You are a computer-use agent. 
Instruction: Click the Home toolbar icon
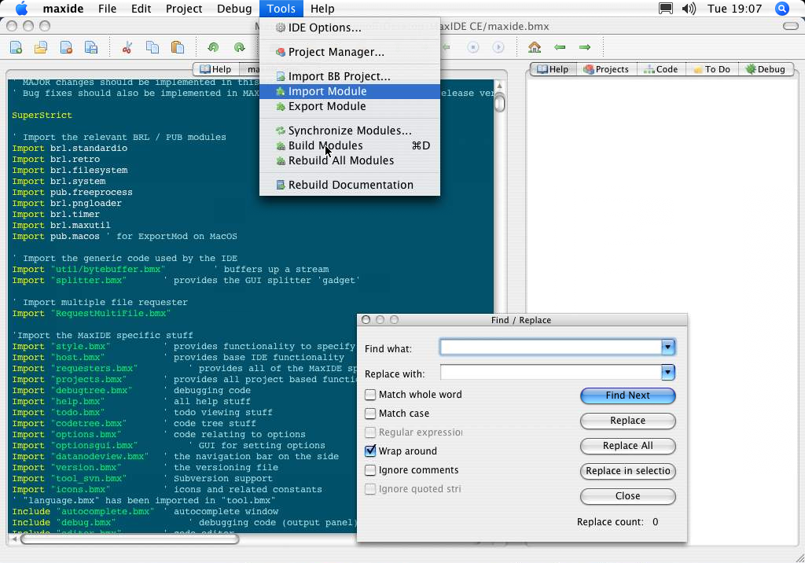point(535,47)
